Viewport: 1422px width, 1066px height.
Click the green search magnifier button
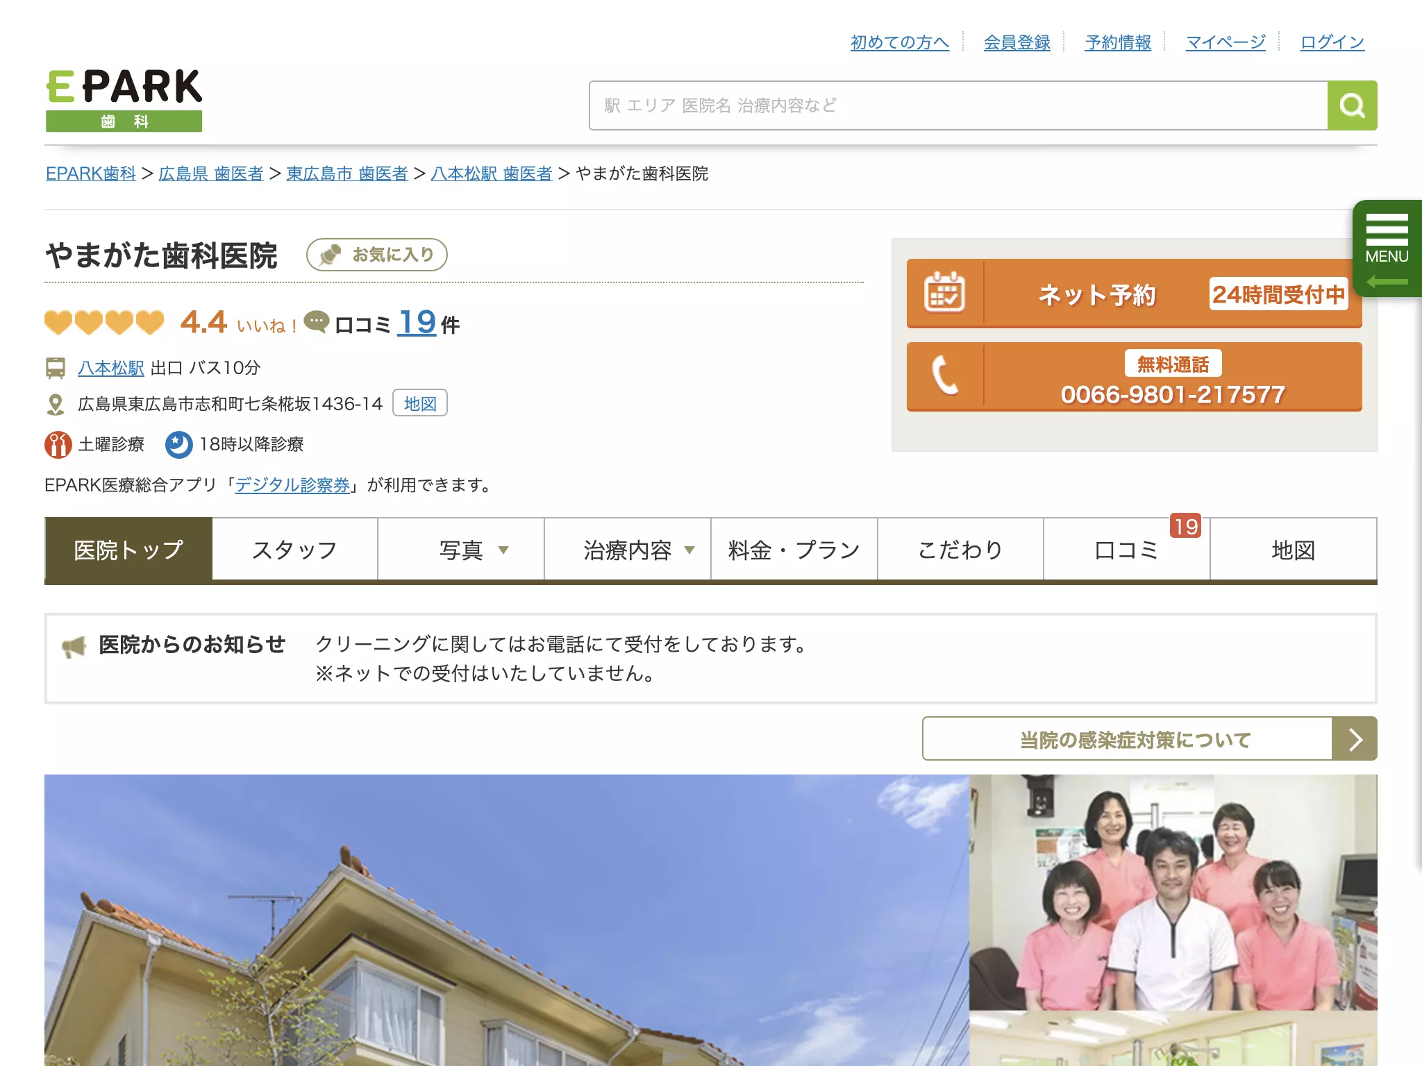click(x=1352, y=105)
